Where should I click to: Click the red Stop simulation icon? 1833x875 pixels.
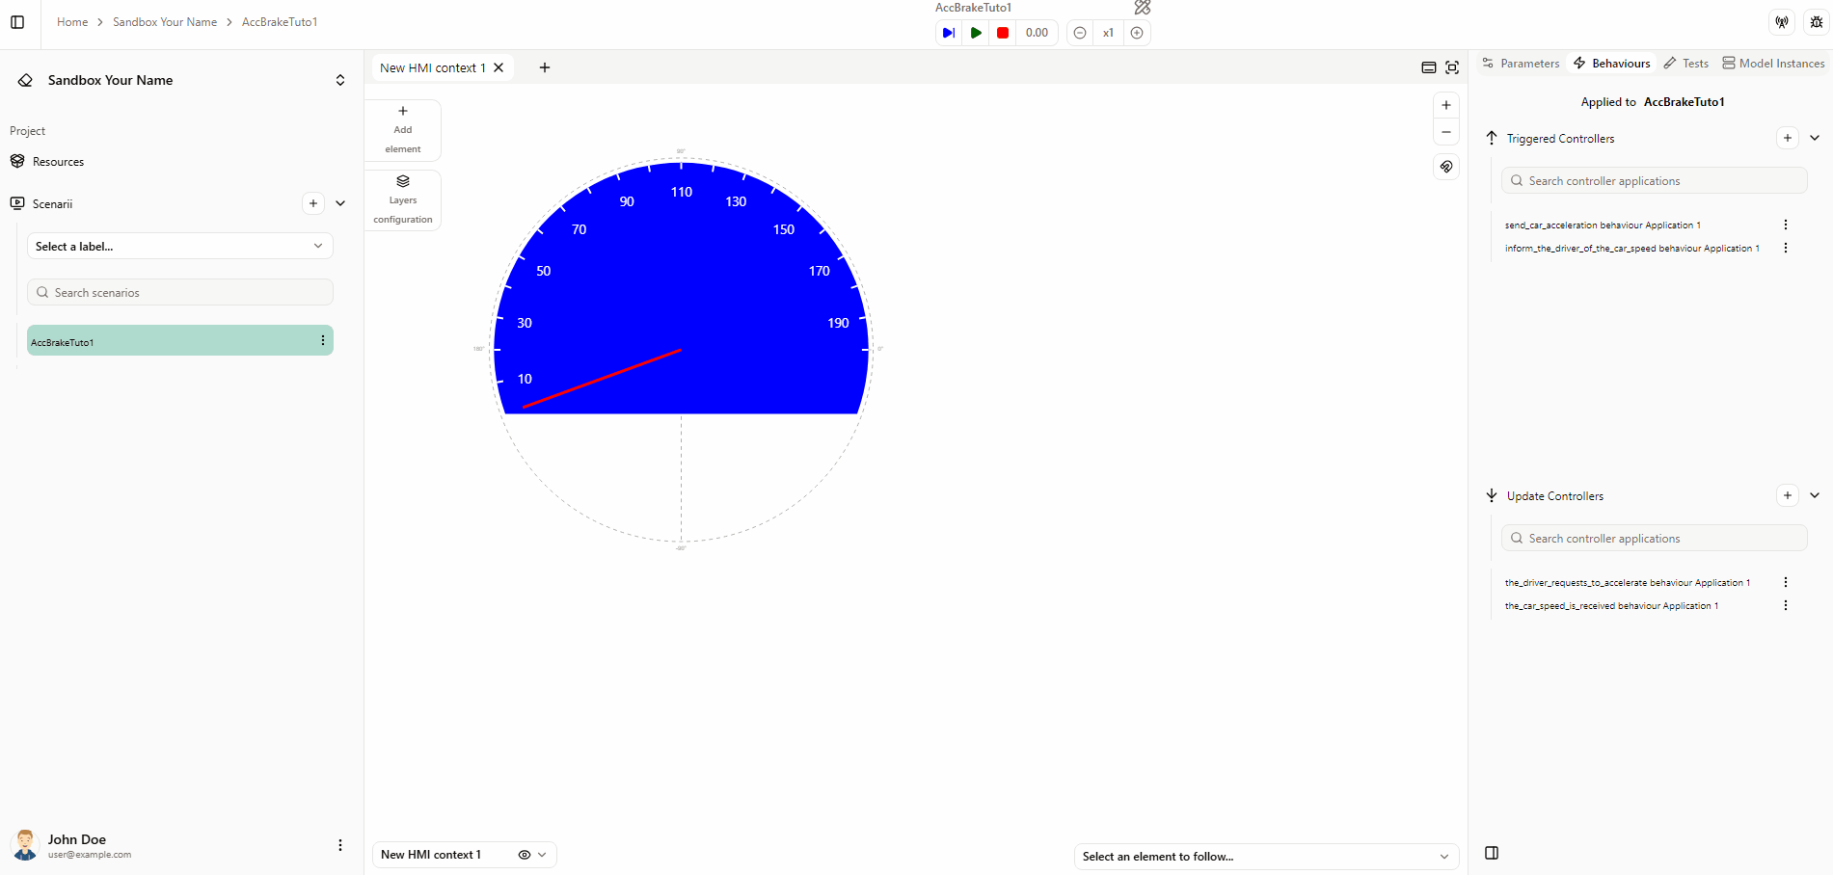(x=1002, y=32)
